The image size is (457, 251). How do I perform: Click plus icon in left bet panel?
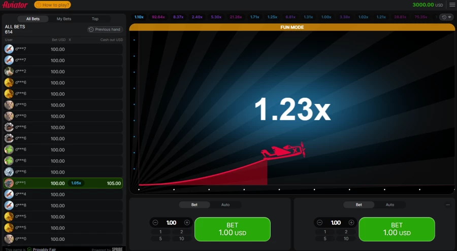pos(187,223)
